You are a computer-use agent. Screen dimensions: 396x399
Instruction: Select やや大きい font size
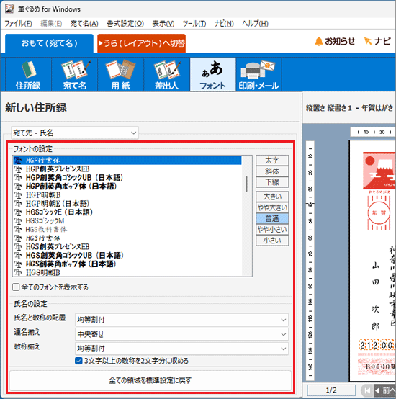tap(272, 207)
